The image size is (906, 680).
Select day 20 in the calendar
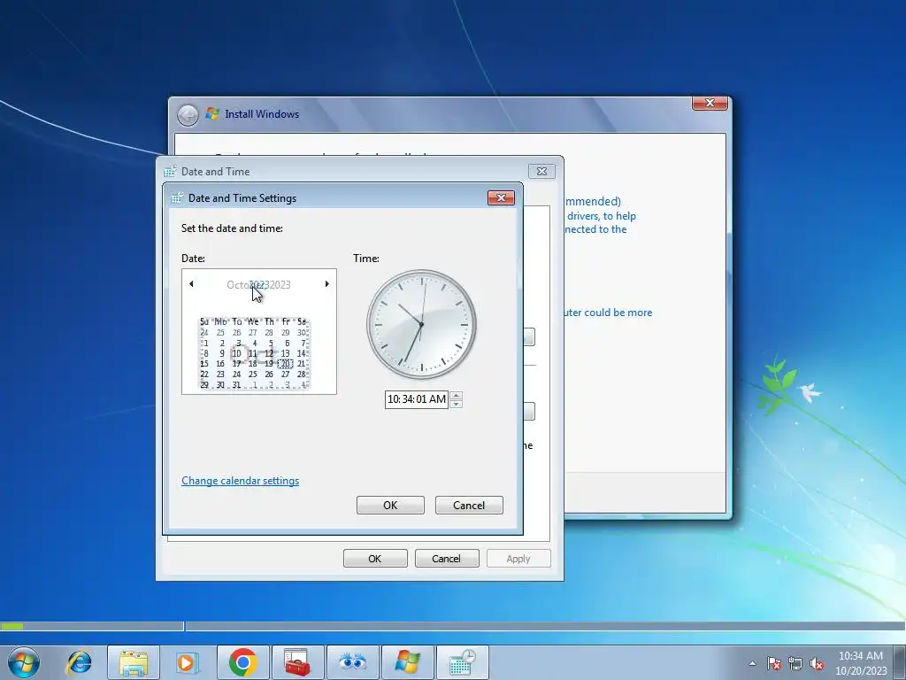[286, 364]
